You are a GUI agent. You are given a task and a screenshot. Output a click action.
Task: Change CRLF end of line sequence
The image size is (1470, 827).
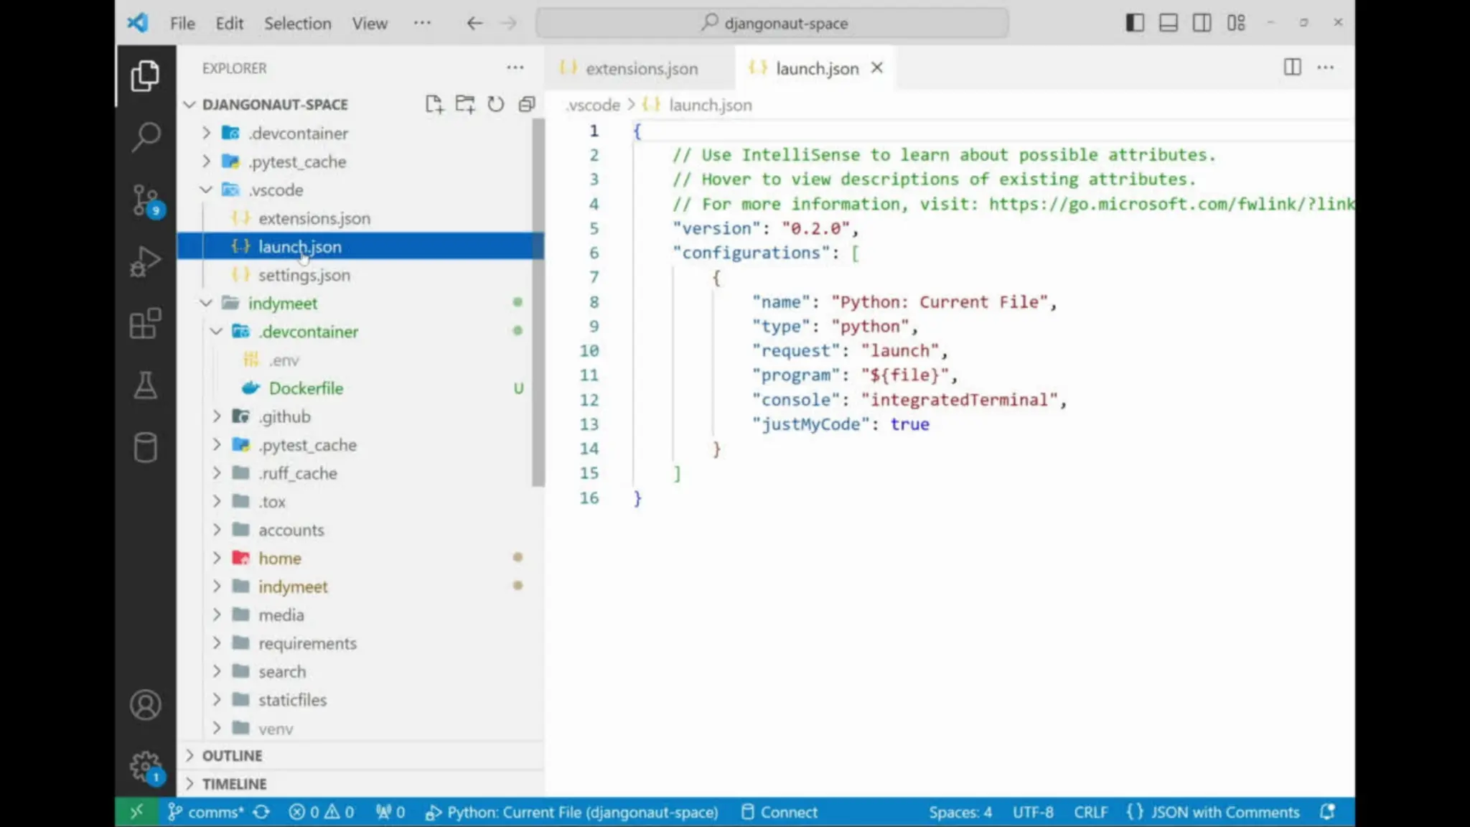coord(1090,812)
